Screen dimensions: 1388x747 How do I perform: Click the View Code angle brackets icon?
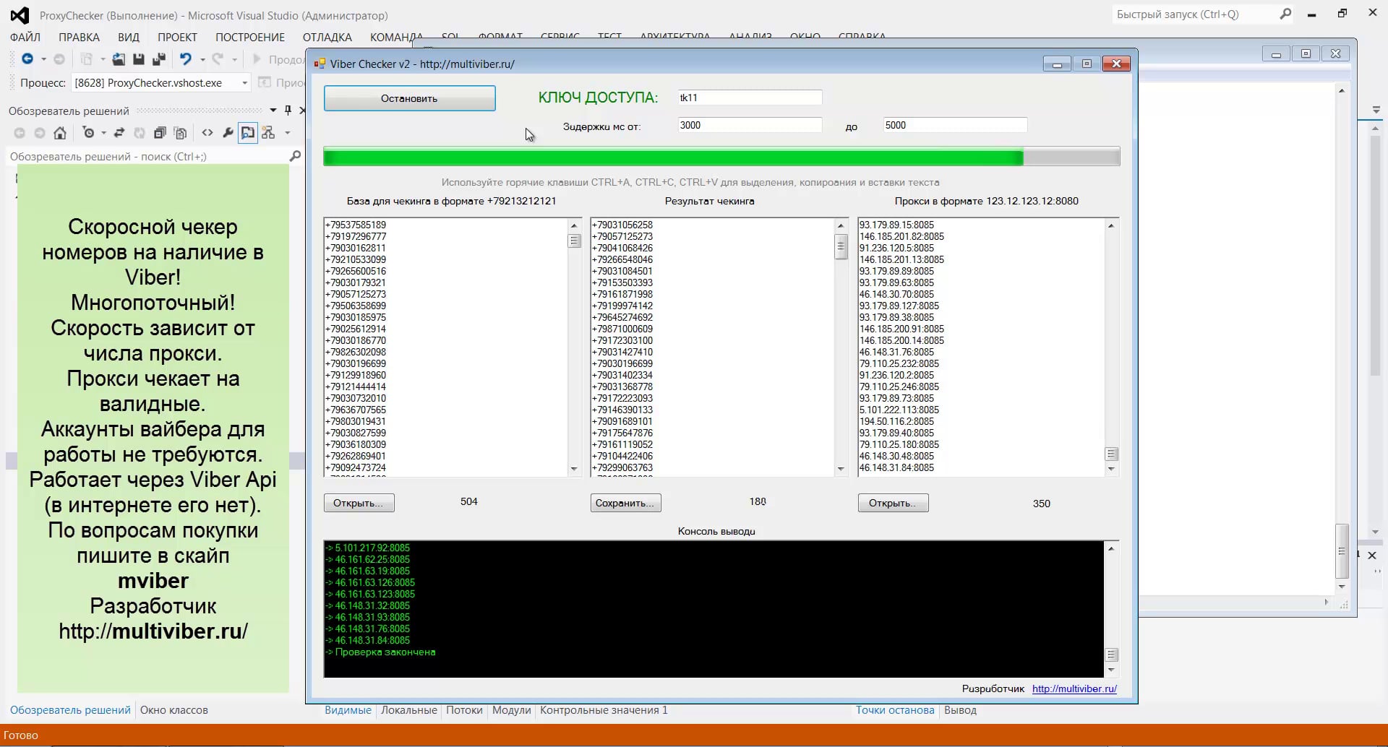click(x=207, y=133)
